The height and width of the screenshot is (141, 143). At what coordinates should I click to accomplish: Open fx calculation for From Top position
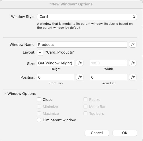pos(80,77)
